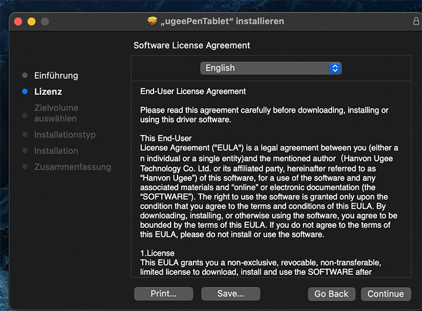The width and height of the screenshot is (422, 311).
Task: Select the Zielvolume auswählen step
Action: point(56,113)
